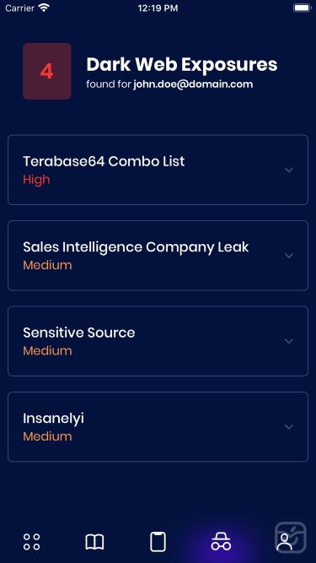Tap the Medium label under Insanelyi

click(47, 436)
